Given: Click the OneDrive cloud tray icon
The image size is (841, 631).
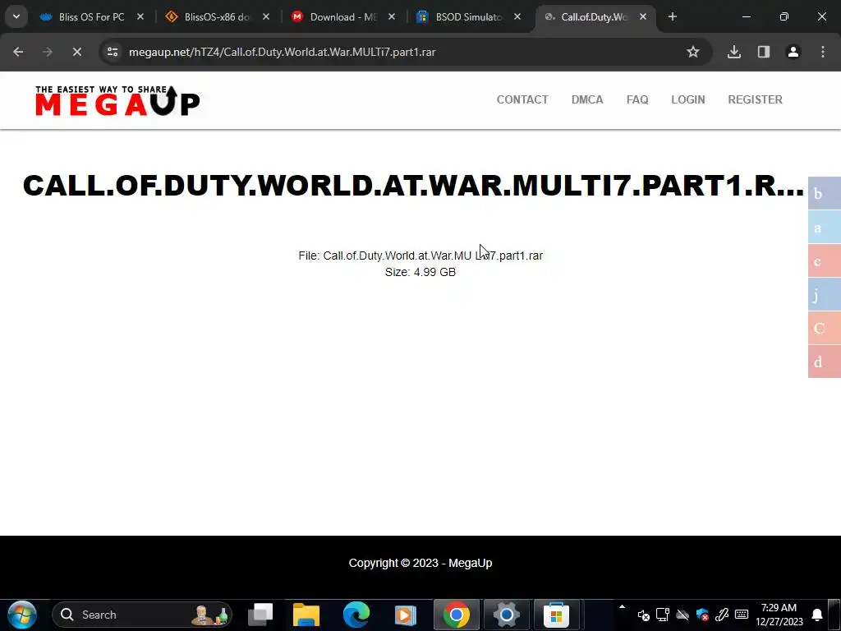Looking at the screenshot, I should click(682, 615).
